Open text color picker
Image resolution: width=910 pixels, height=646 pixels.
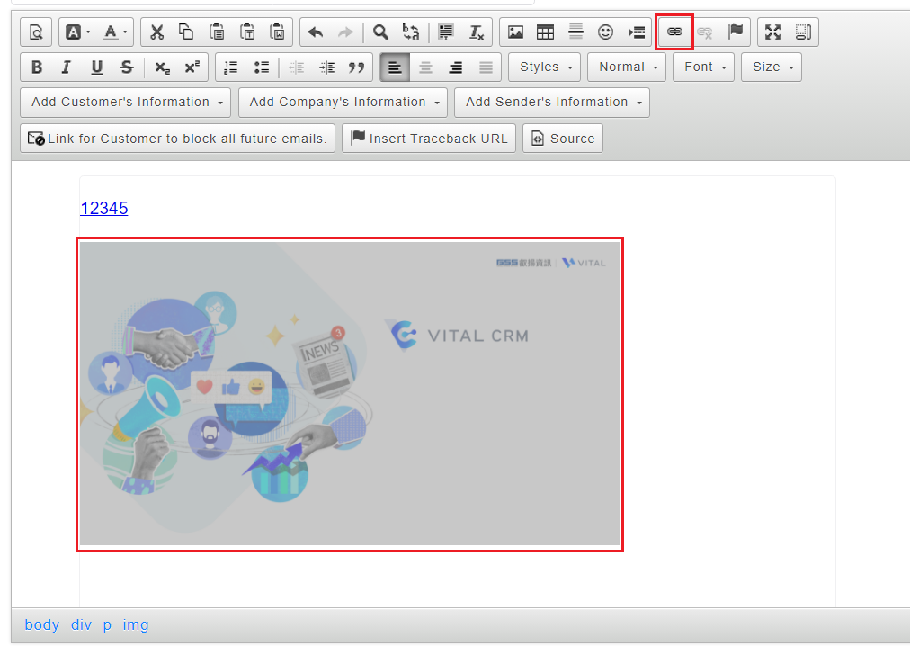[114, 32]
